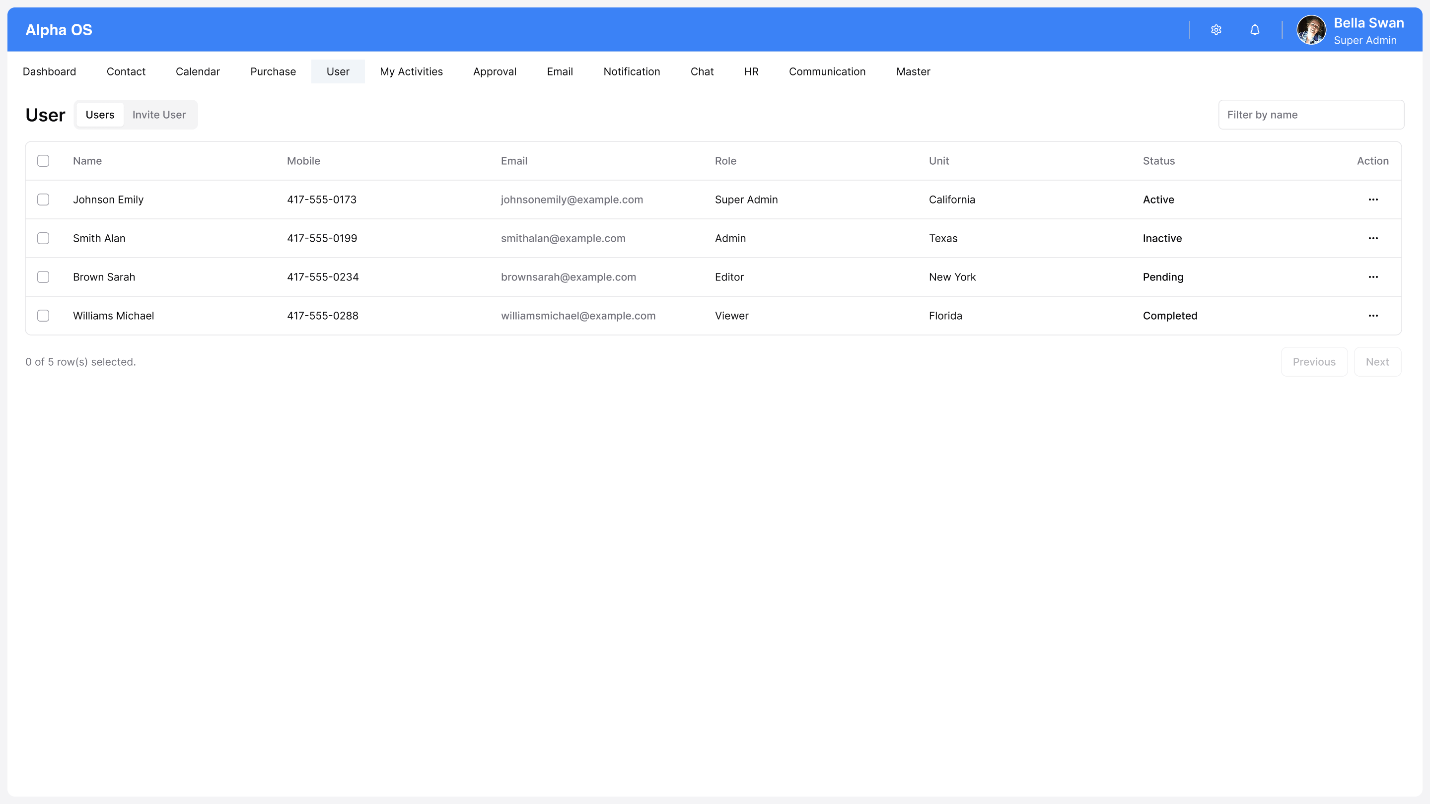
Task: Open the settings gear in the header
Action: (1216, 29)
